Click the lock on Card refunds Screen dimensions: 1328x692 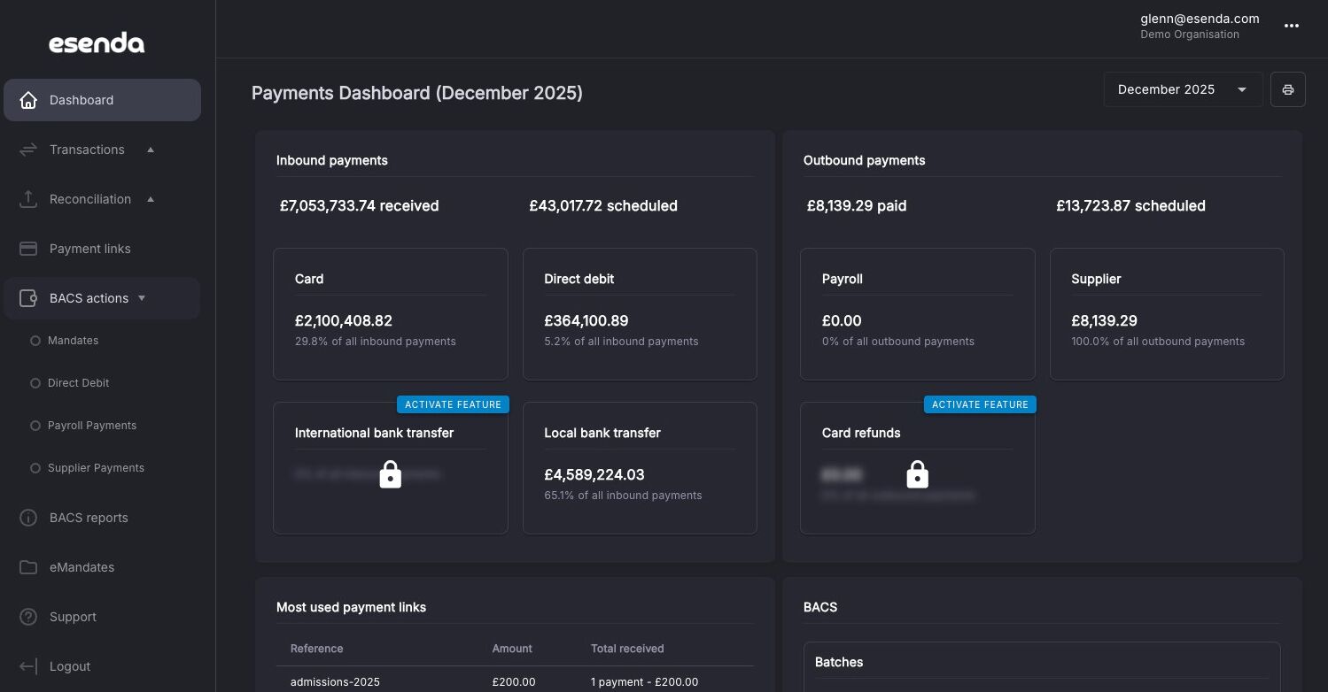tap(917, 475)
